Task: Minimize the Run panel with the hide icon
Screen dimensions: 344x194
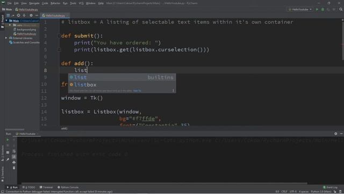Action: (341, 134)
